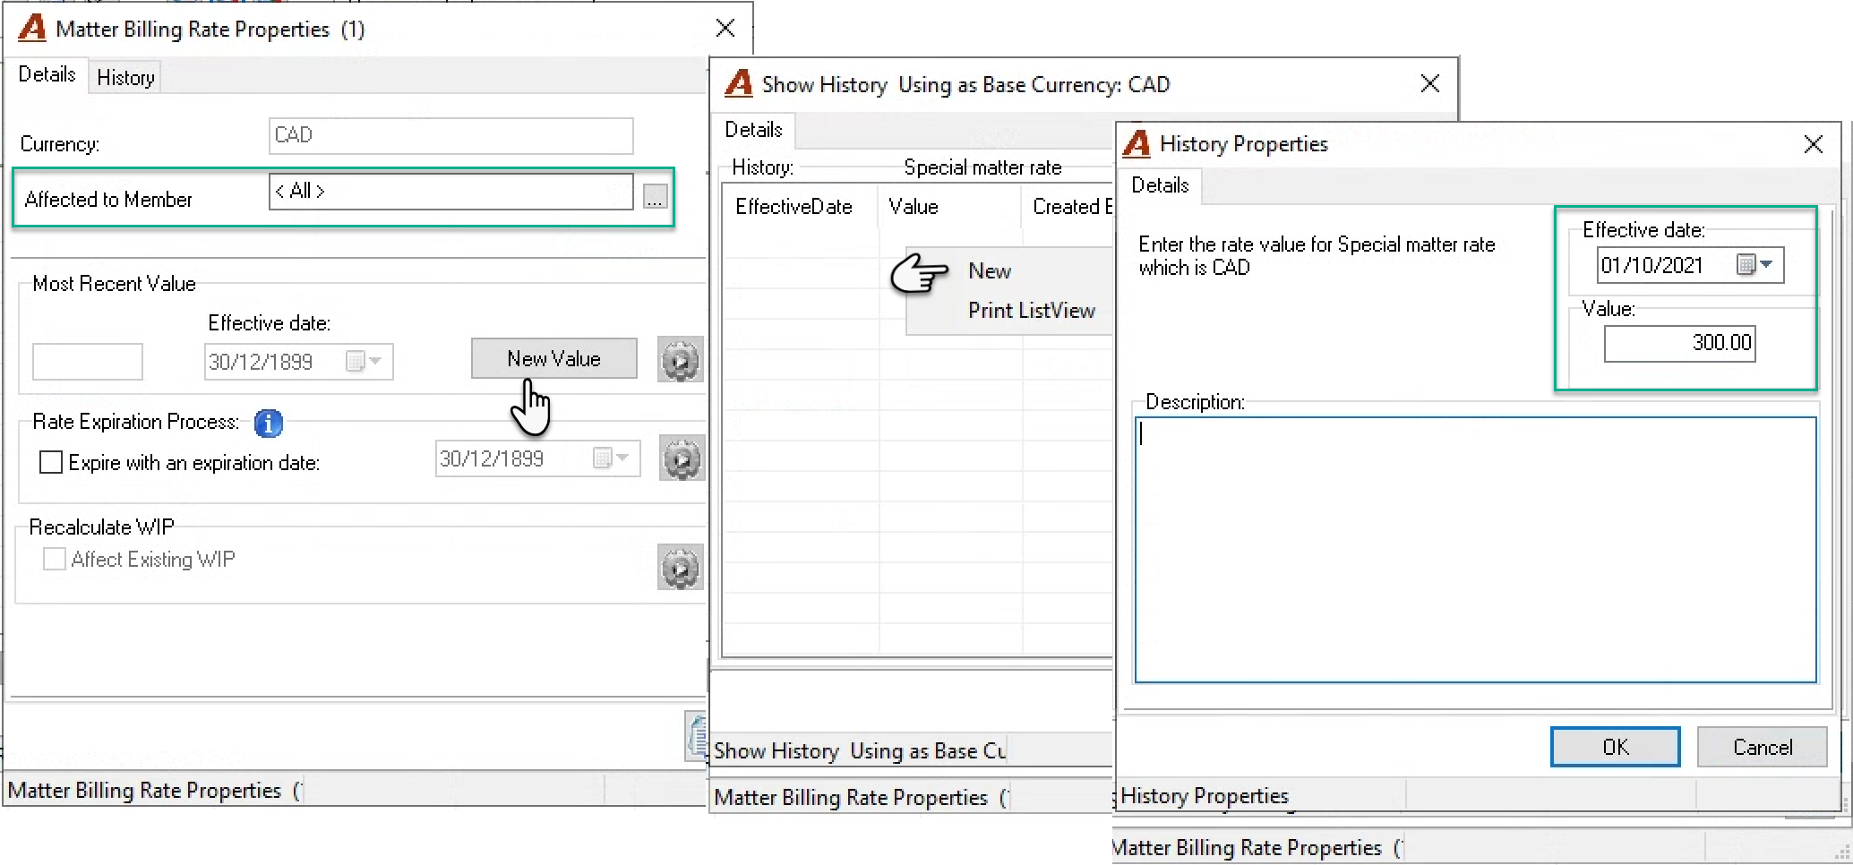Screen dimensions: 1853x865
Task: Select Details tab in Matter Billing Rate Properties
Action: (47, 74)
